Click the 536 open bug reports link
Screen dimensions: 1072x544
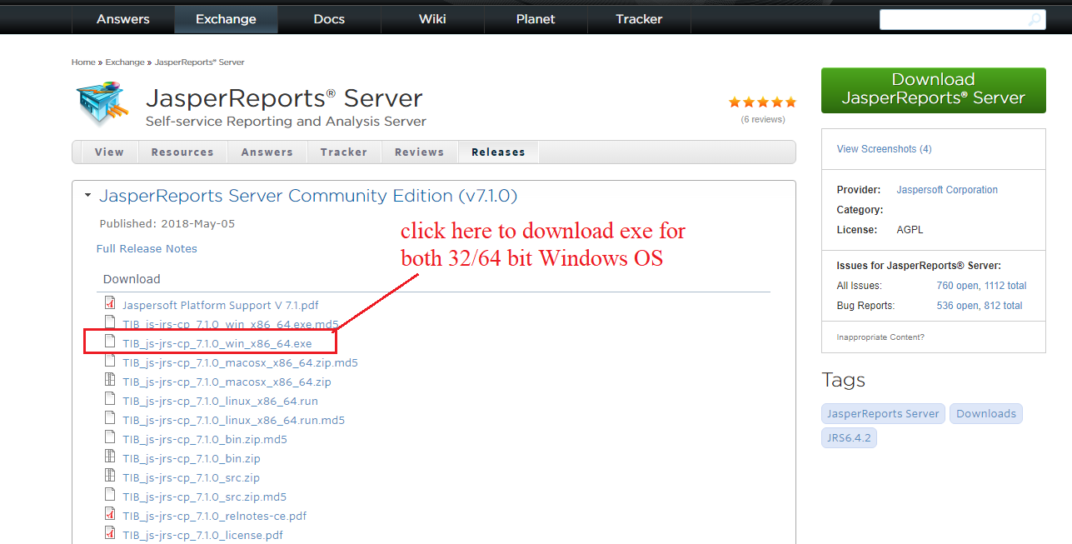957,306
